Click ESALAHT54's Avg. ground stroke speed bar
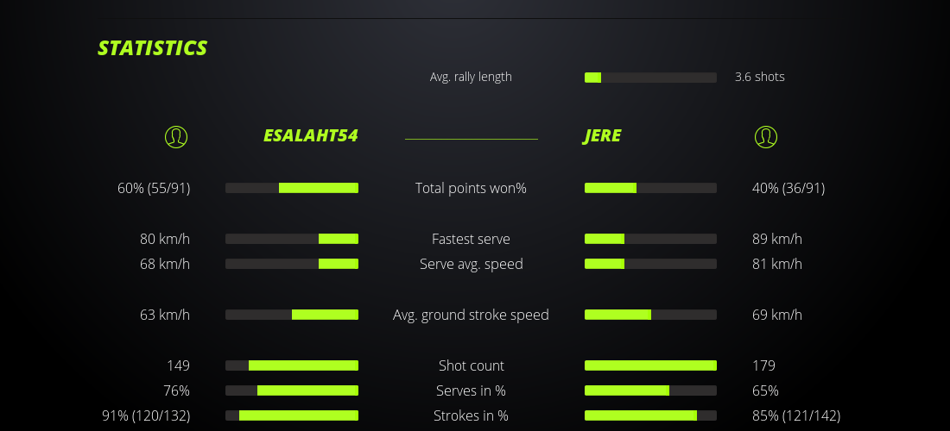Viewport: 950px width, 431px height. pos(292,315)
